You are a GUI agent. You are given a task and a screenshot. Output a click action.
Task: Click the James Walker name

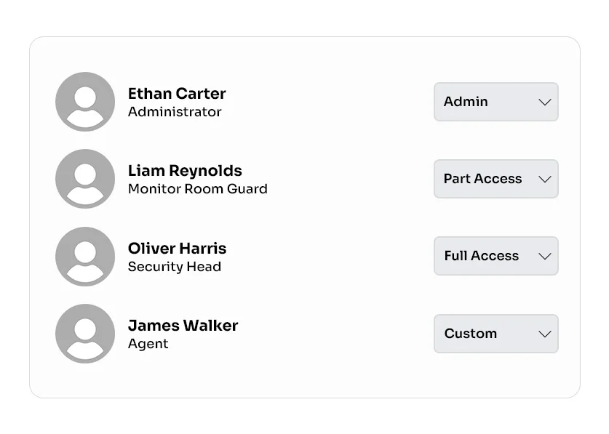pyautogui.click(x=183, y=326)
